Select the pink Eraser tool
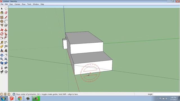The image size is (180, 101). [6, 13]
